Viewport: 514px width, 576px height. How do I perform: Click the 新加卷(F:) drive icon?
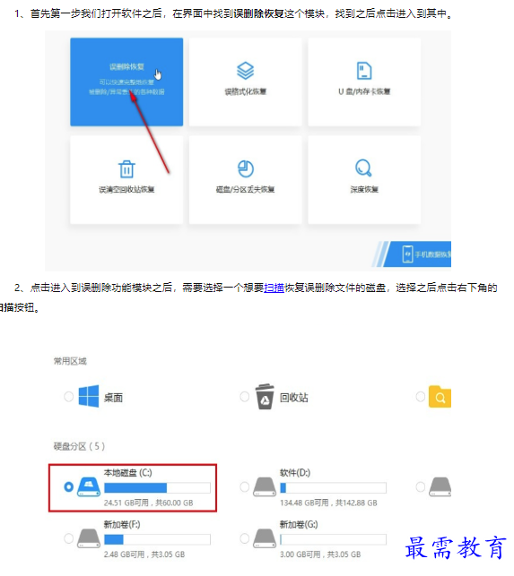[89, 539]
